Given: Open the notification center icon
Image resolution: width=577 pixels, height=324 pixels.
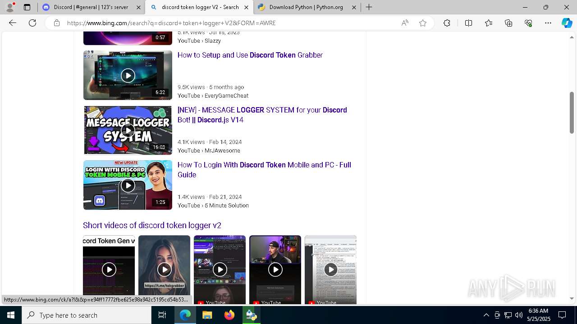Looking at the screenshot, I should tap(562, 315).
